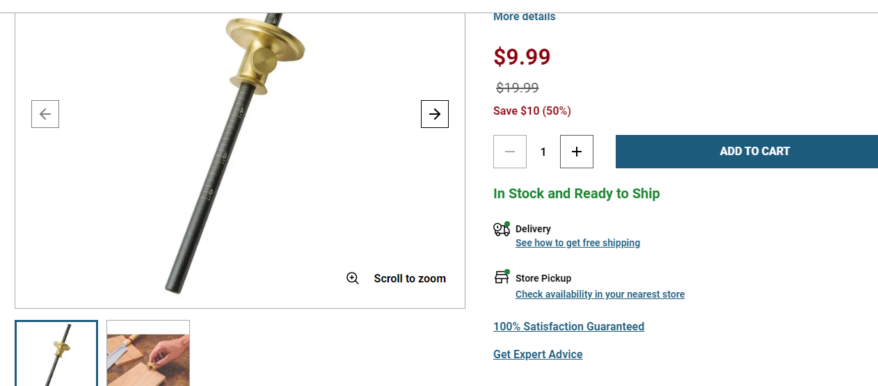Show the previous product image
This screenshot has width=878, height=386.
click(45, 114)
